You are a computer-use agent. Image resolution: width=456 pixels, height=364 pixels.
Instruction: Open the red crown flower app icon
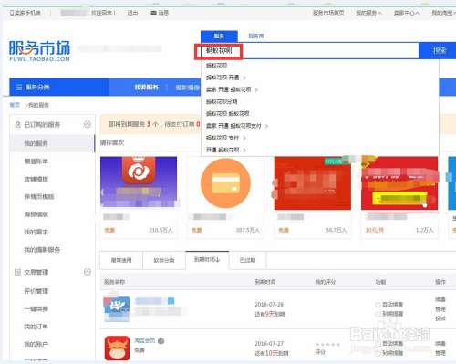[139, 171]
